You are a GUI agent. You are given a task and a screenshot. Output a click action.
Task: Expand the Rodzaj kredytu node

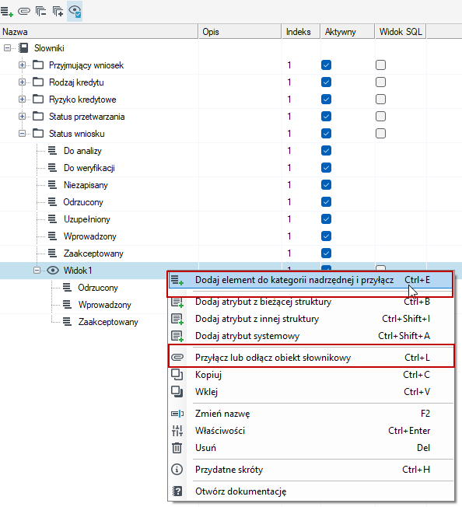point(22,82)
